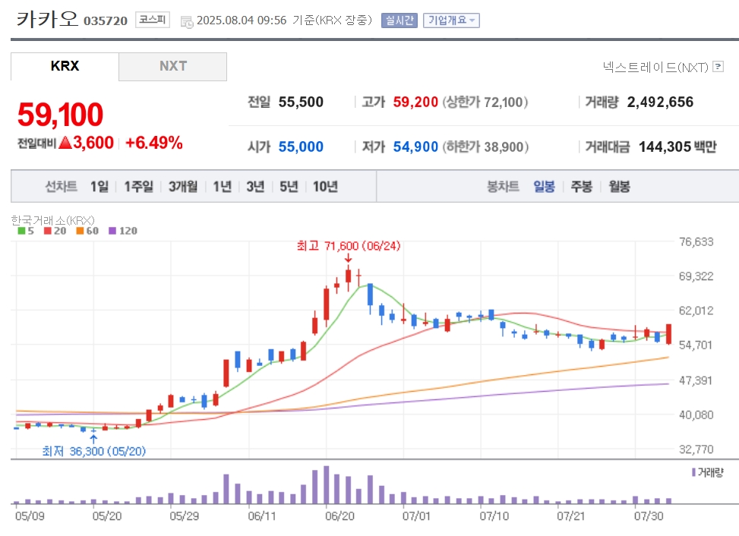The image size is (739, 536).
Task: Click the volume value 2,492,656
Action: pos(660,102)
